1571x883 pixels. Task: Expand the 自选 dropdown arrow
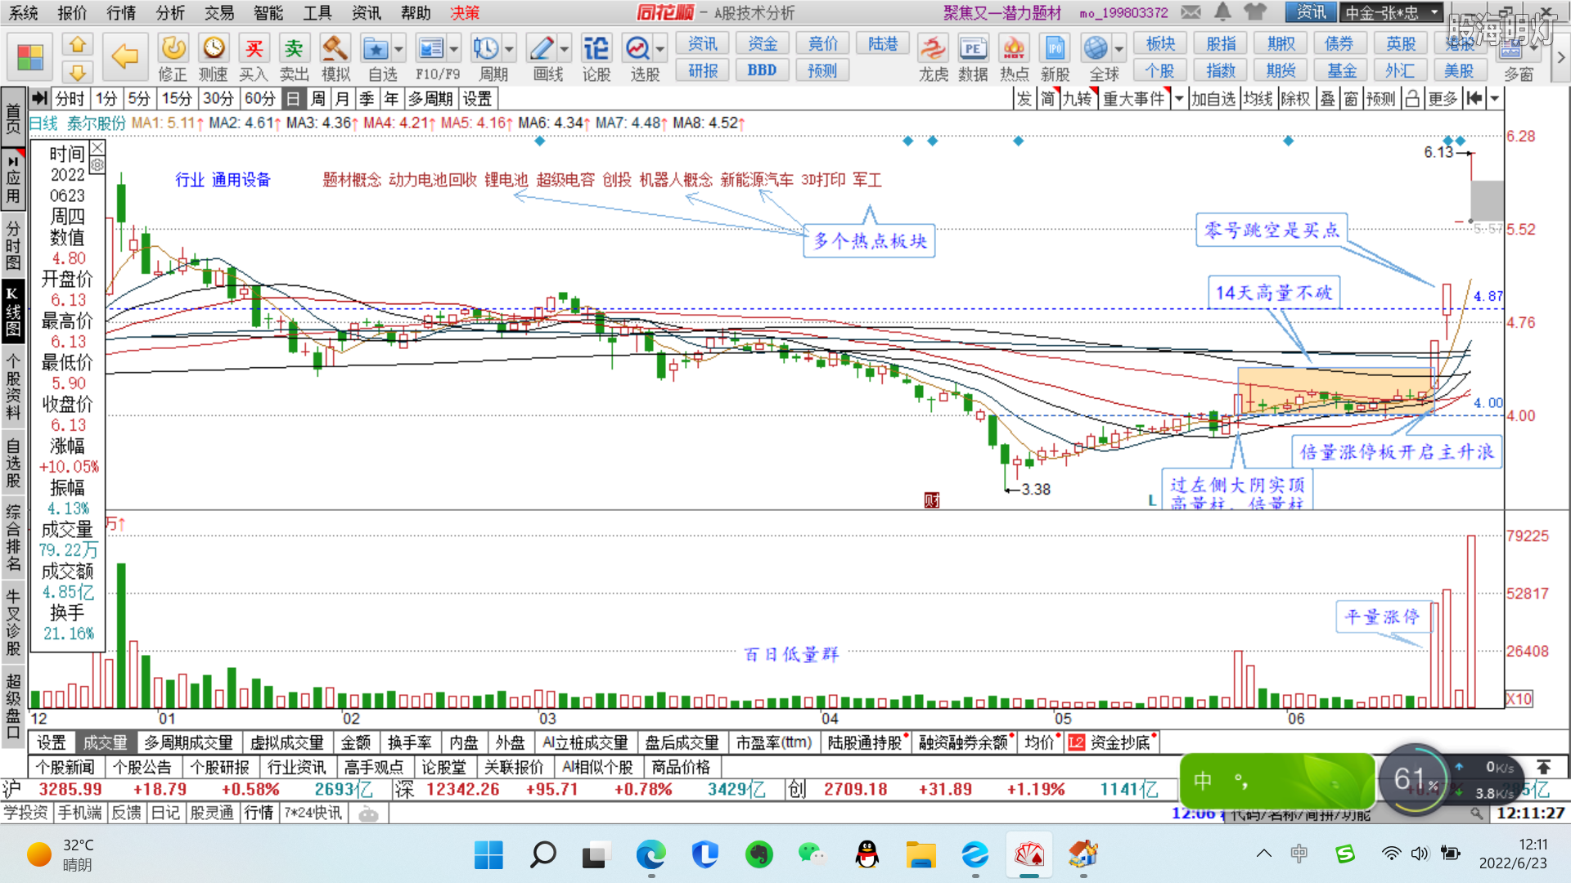click(x=398, y=49)
